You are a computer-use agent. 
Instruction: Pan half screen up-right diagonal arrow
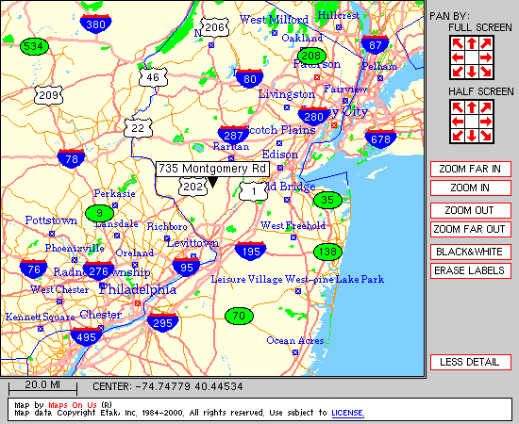tap(486, 107)
